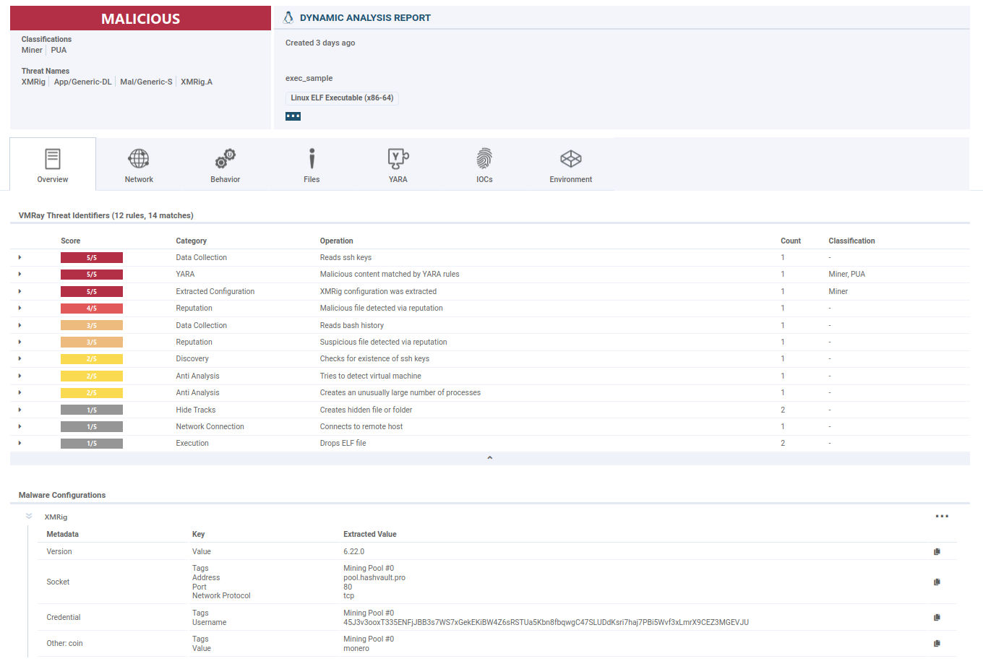Image resolution: width=983 pixels, height=664 pixels.
Task: Copy the Socket row extracted value
Action: [937, 582]
